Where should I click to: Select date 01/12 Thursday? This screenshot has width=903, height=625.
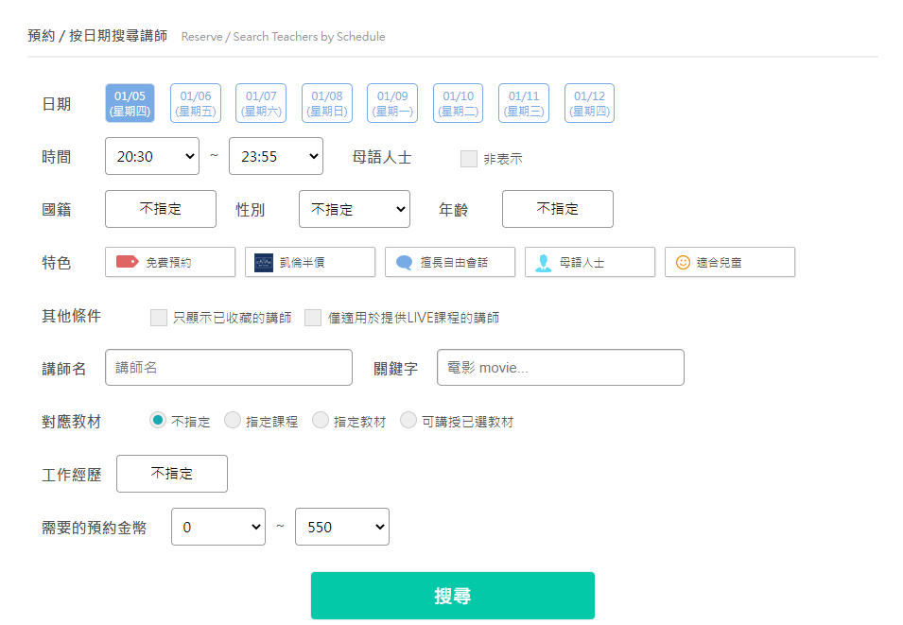click(x=589, y=103)
